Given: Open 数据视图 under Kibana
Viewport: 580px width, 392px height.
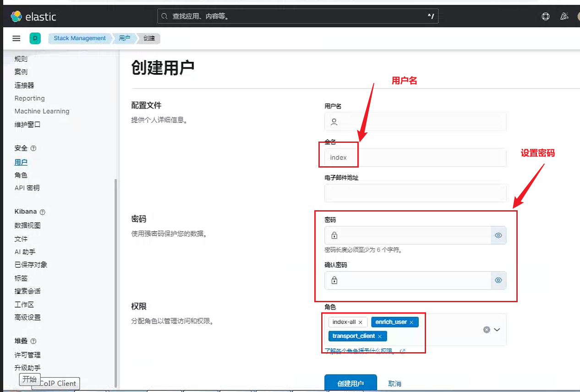Looking at the screenshot, I should (x=27, y=226).
